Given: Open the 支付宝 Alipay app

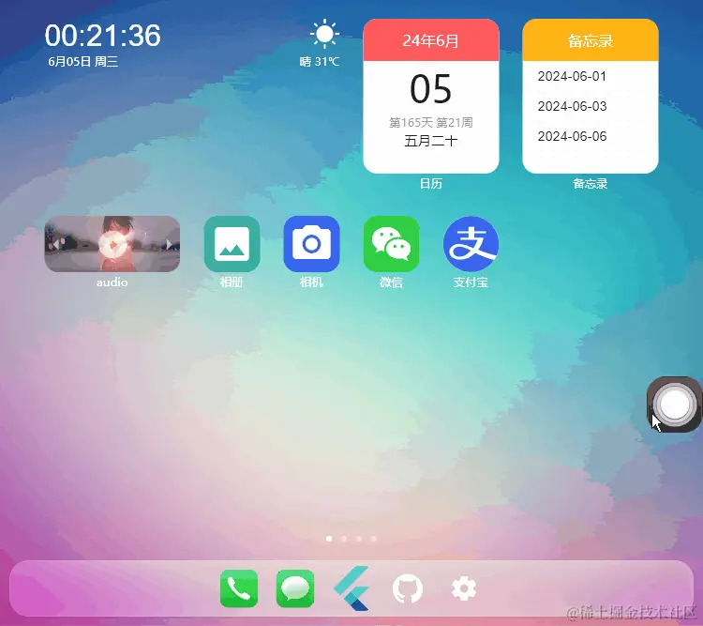Looking at the screenshot, I should pyautogui.click(x=471, y=244).
